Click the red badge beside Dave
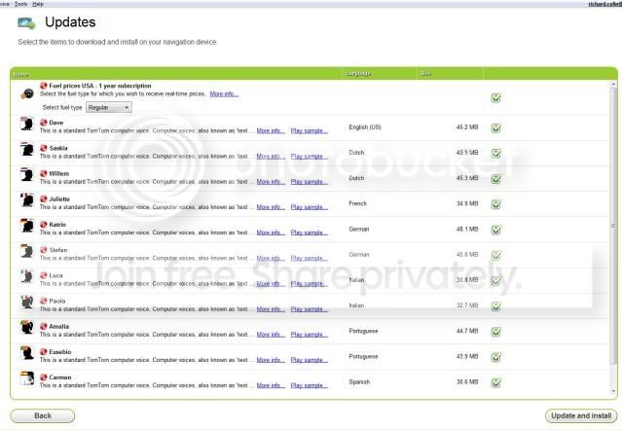 (44, 123)
